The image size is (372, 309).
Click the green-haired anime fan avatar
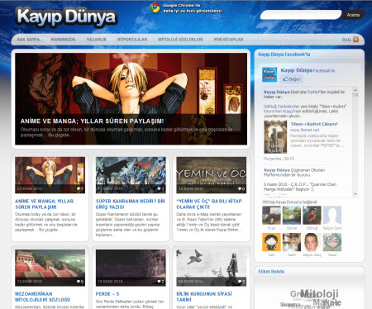(x=332, y=242)
